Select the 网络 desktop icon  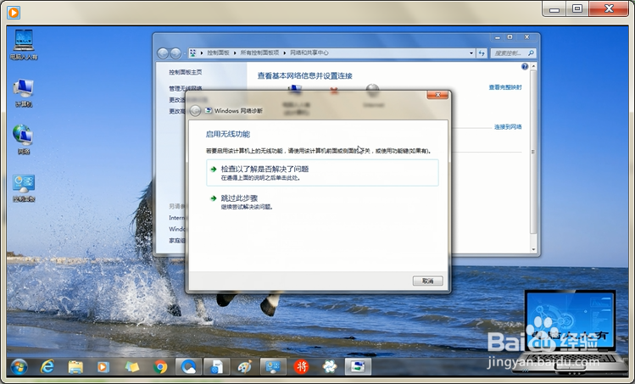click(x=24, y=140)
